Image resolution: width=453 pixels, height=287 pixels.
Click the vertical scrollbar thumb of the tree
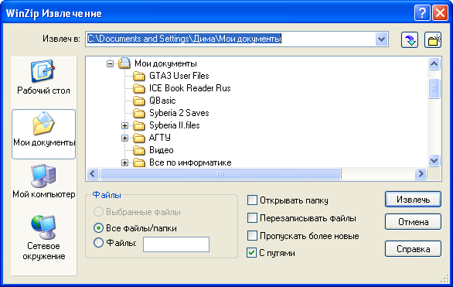pyautogui.click(x=434, y=88)
